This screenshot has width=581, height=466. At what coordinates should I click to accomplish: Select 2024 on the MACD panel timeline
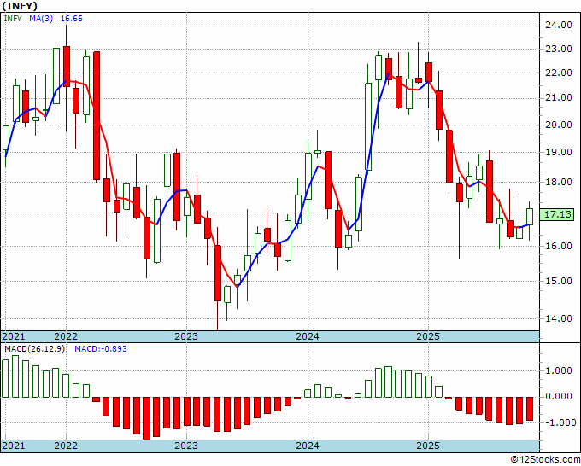308,446
